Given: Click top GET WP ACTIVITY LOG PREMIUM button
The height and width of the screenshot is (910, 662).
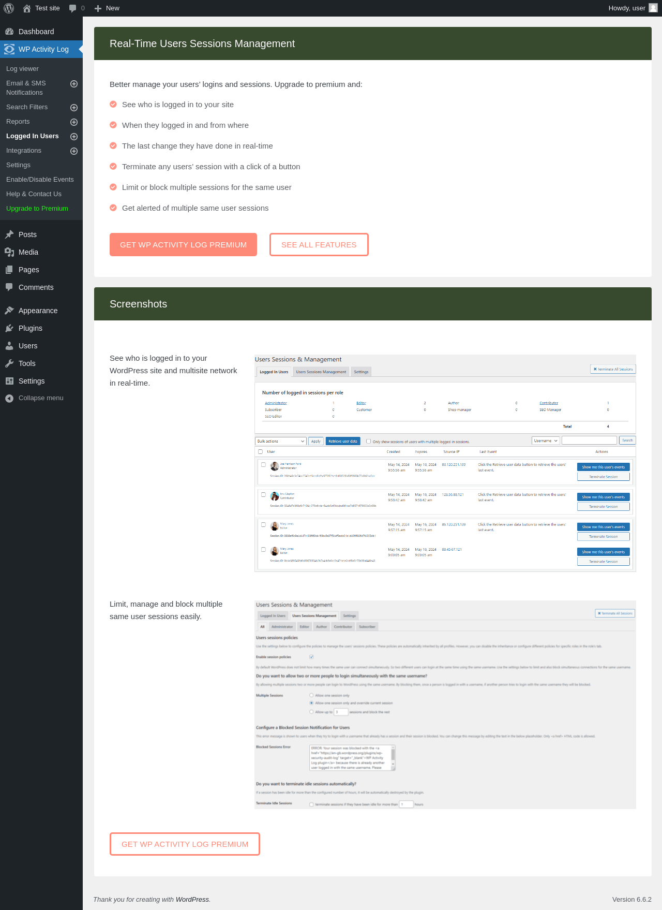Looking at the screenshot, I should (x=183, y=244).
